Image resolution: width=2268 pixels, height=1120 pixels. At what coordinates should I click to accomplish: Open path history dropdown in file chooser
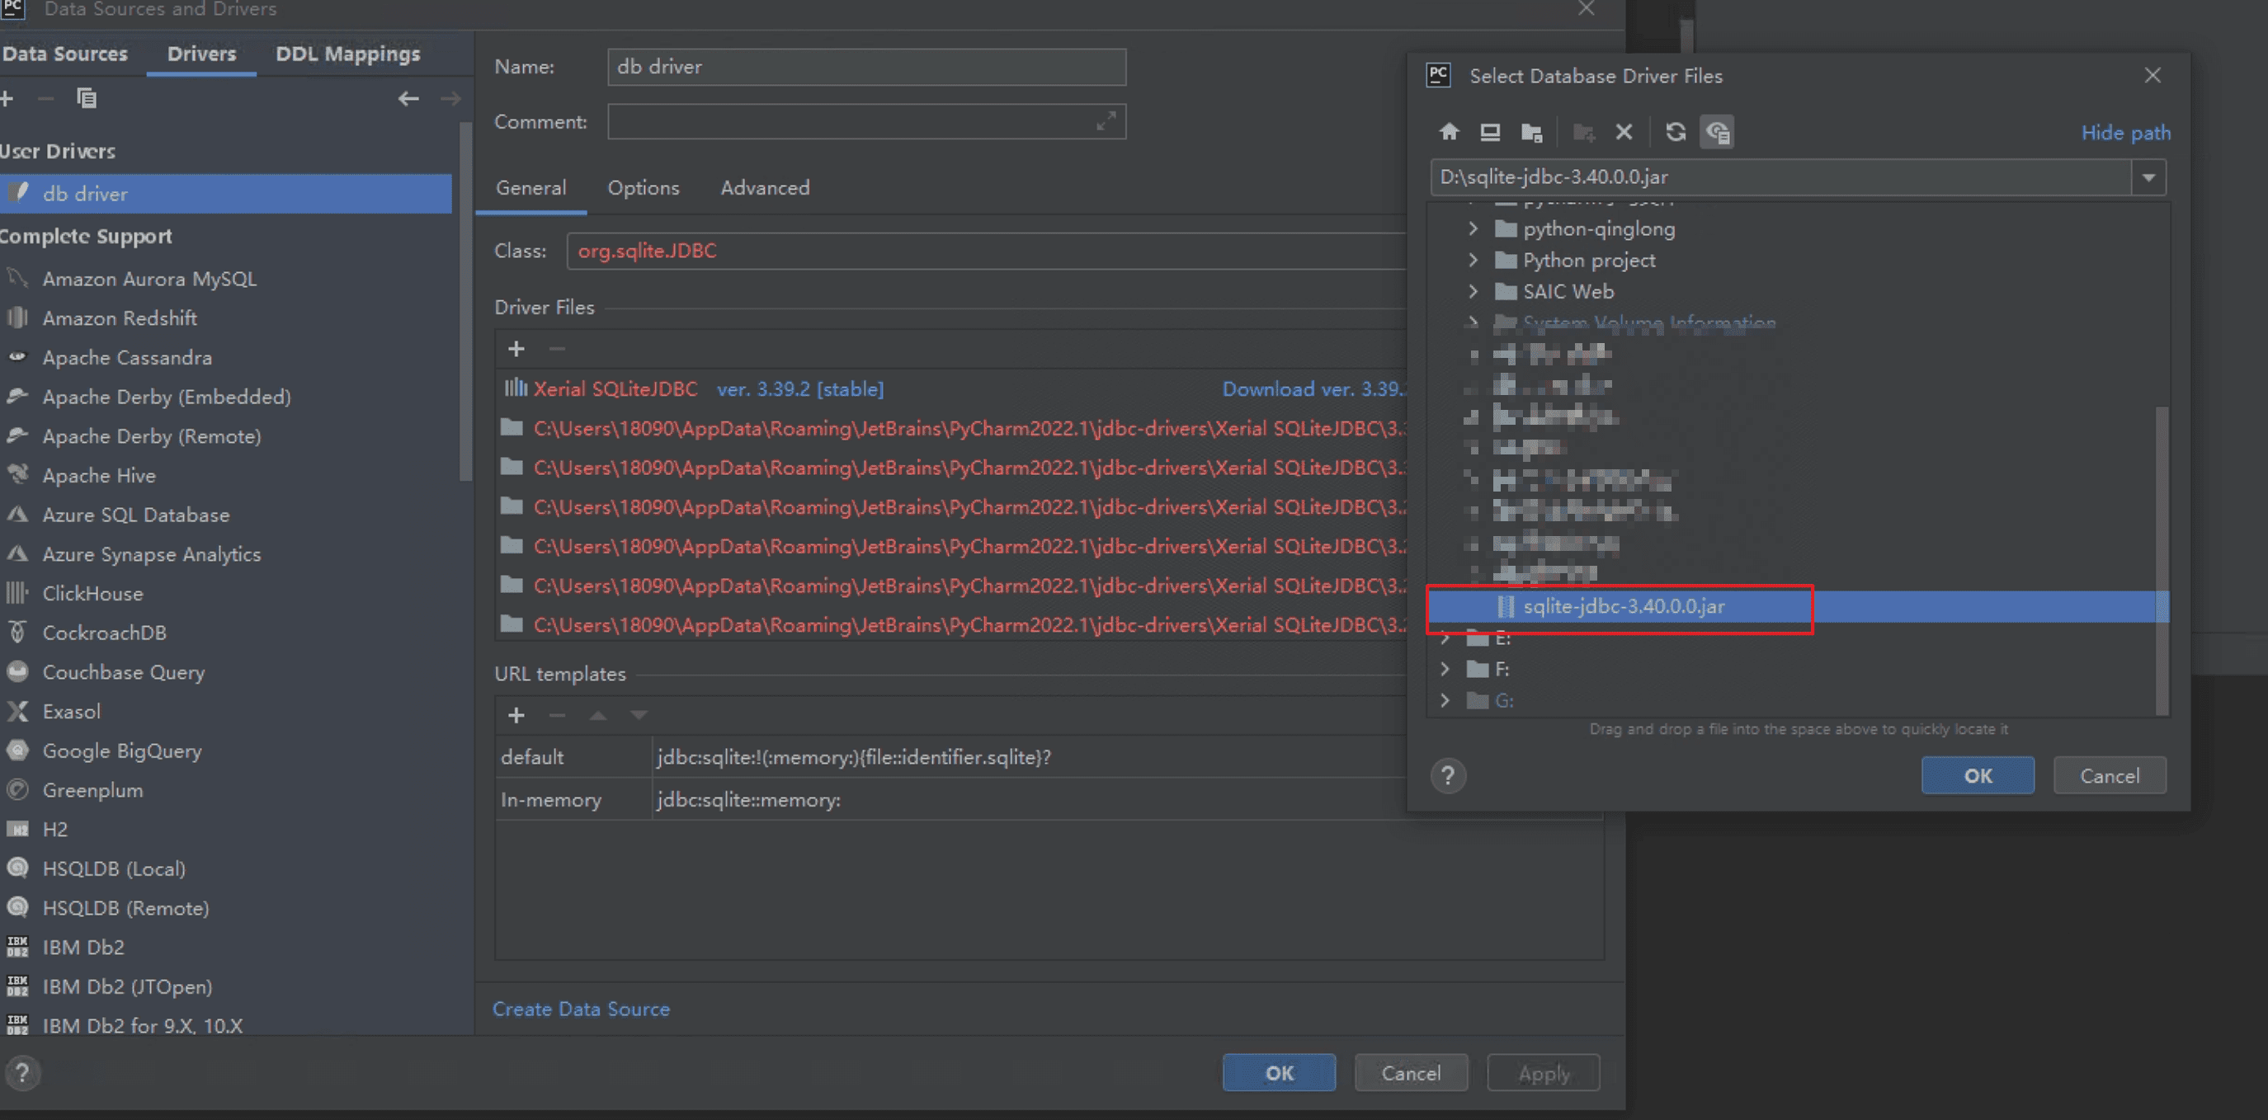pos(2148,176)
